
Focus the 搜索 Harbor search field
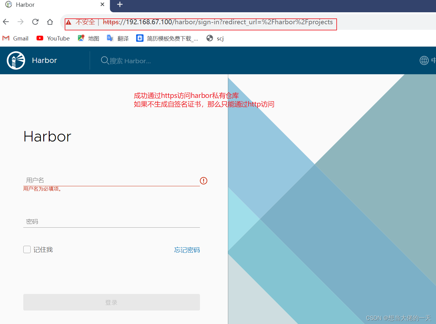130,61
